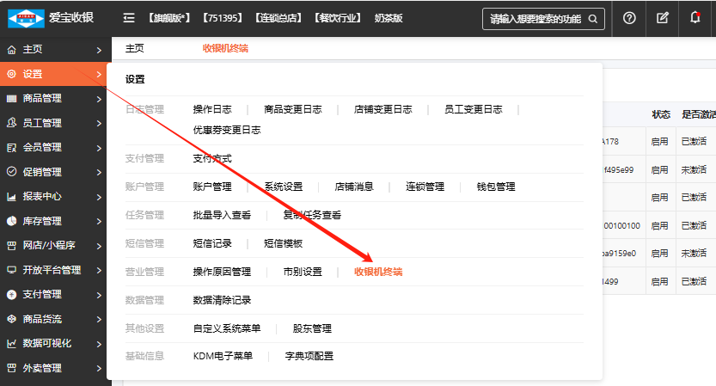Click the 【旗舰版*】 version label
This screenshot has width=716, height=386.
pyautogui.click(x=169, y=18)
